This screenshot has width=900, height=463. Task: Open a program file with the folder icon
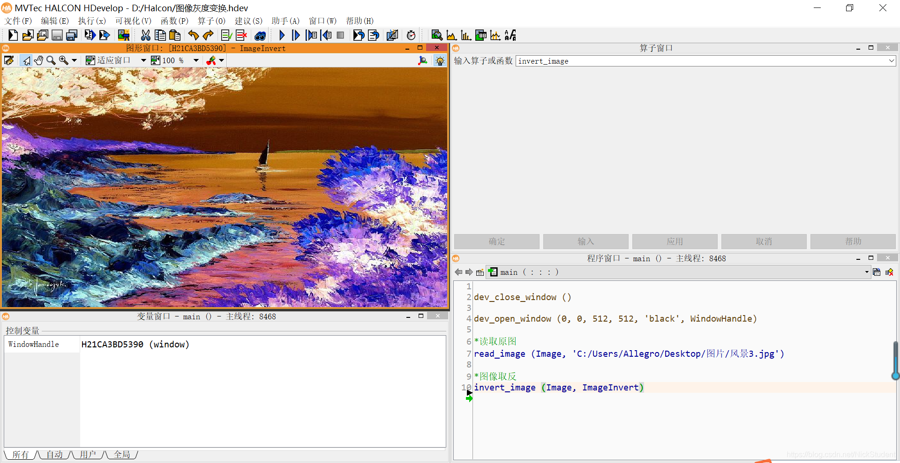[28, 35]
